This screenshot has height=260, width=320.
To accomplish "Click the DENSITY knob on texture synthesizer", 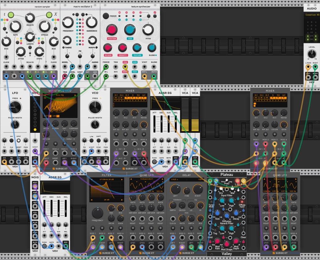I will [123, 48].
